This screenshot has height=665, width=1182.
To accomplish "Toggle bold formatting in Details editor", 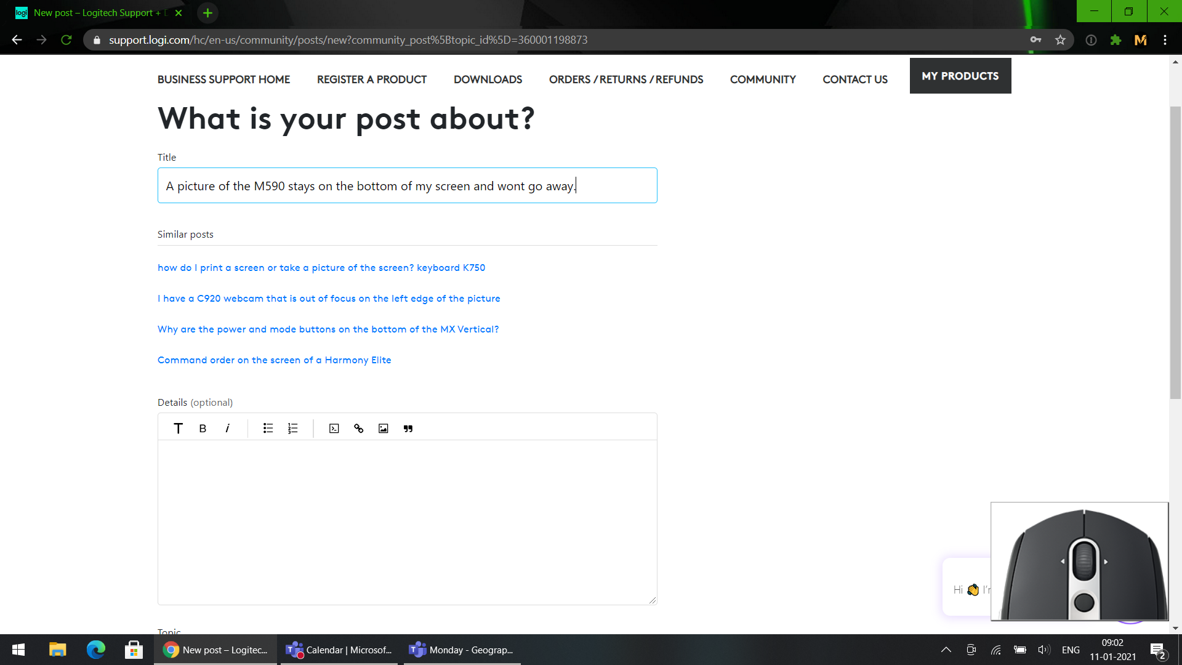I will (203, 429).
